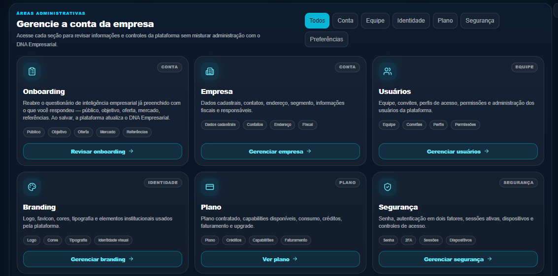Click the Sessões tag

[x=431, y=240]
